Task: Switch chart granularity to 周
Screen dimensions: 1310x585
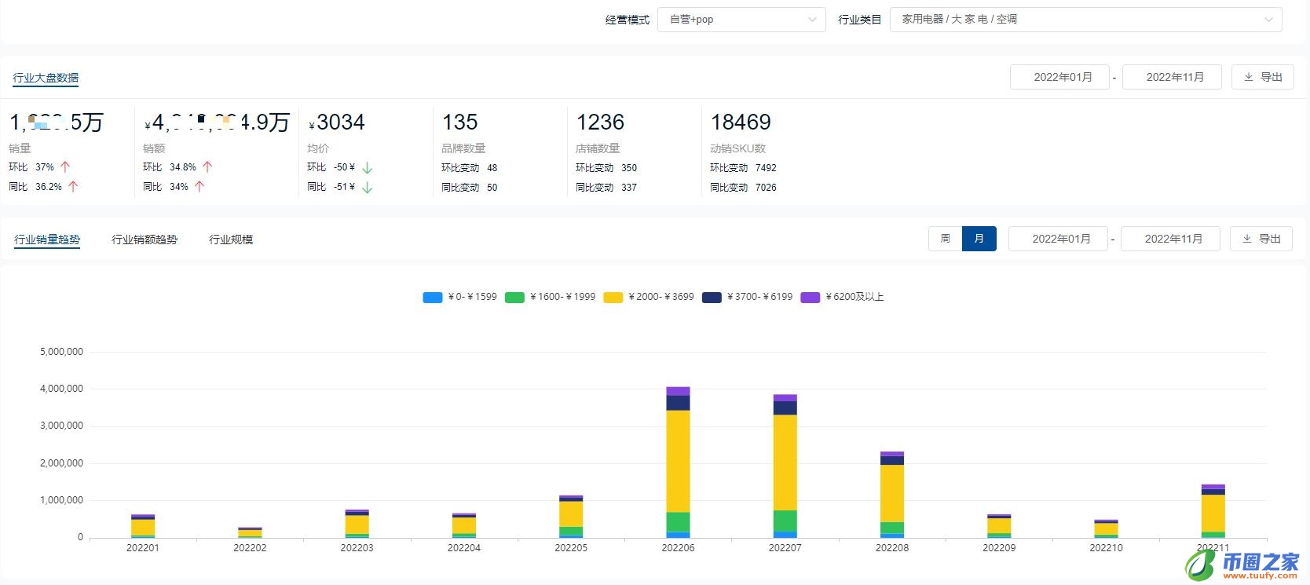Action: (945, 239)
